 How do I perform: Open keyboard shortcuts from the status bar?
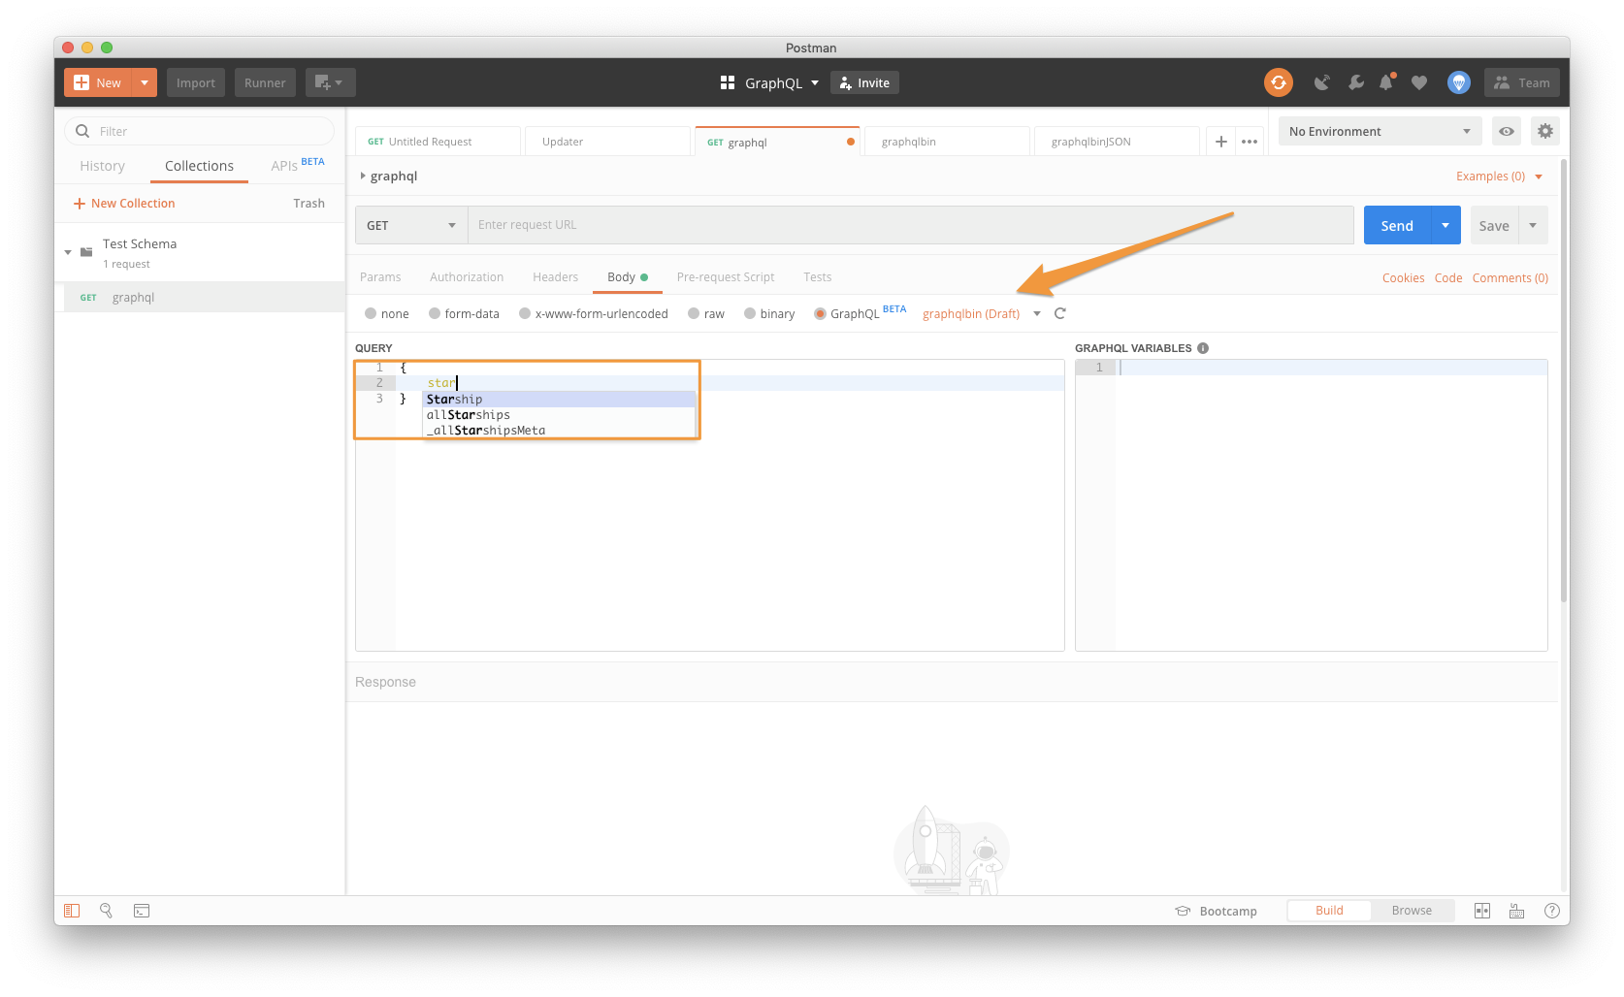(x=1516, y=911)
